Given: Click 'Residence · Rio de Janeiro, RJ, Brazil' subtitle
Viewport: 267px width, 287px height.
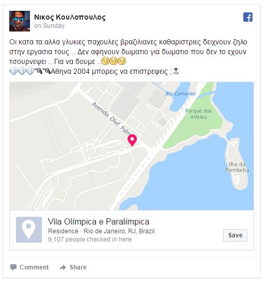Looking at the screenshot, I should click(101, 231).
